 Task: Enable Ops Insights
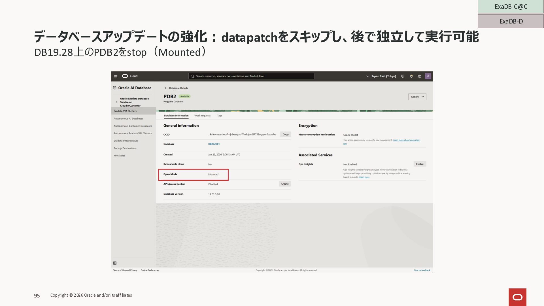coord(420,164)
